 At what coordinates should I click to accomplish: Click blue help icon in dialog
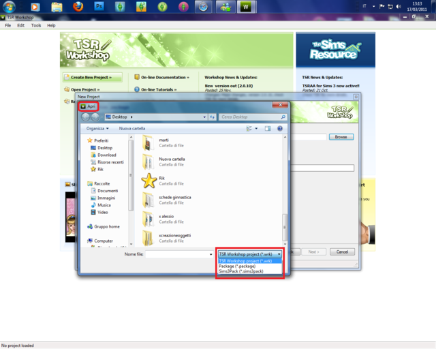pos(280,129)
